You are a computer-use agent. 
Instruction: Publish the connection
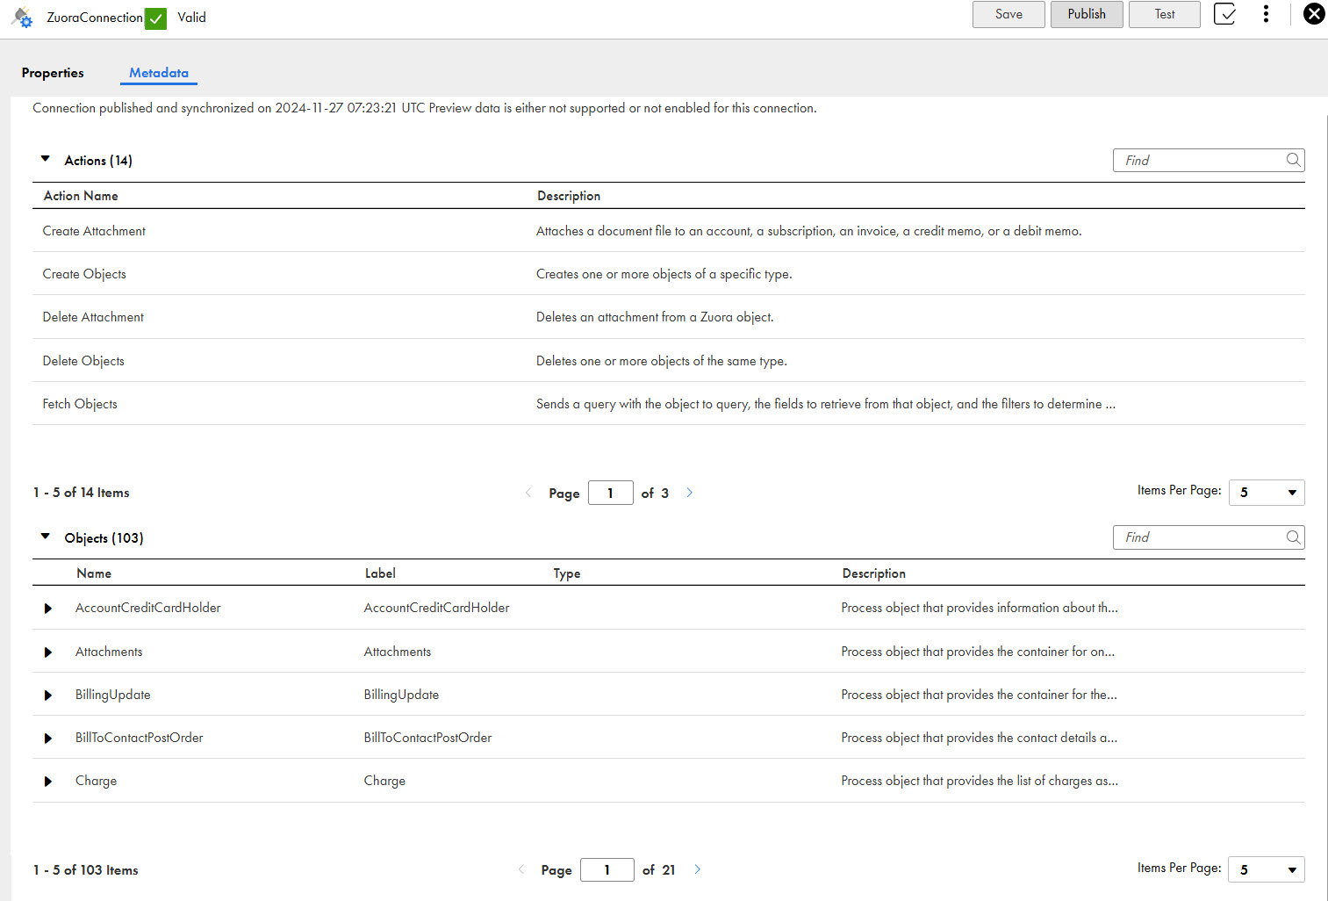click(1087, 14)
